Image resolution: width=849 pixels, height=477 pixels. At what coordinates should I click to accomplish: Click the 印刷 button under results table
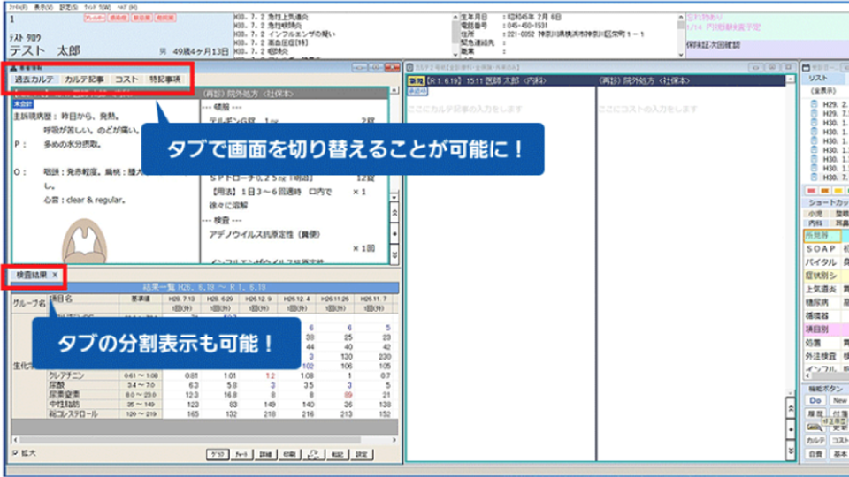pos(289,454)
